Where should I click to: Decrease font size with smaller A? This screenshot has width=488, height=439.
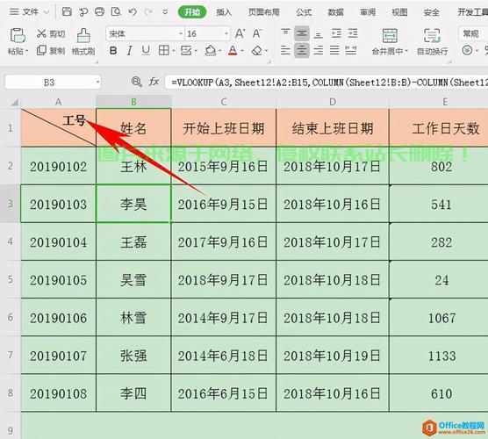tap(257, 33)
